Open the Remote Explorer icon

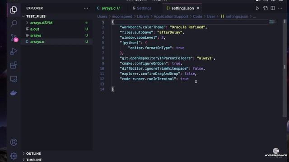click(x=14, y=79)
